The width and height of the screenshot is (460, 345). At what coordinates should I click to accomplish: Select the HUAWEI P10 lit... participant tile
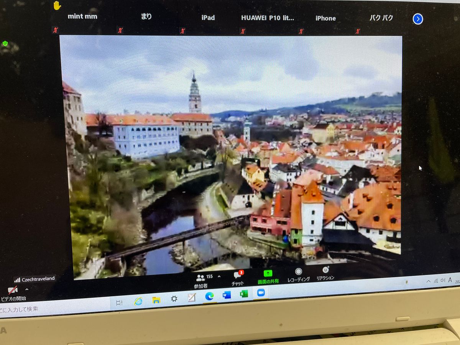click(x=268, y=18)
